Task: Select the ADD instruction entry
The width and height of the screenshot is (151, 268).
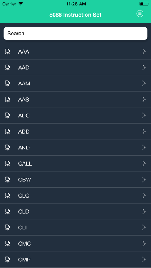Action: (75, 131)
